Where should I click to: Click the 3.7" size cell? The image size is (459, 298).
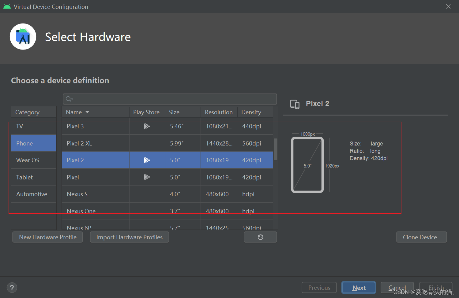click(x=183, y=211)
